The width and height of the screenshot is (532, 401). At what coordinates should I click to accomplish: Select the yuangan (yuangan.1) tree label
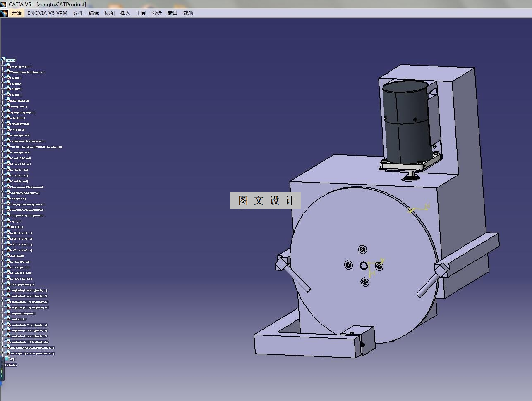[x=21, y=66]
